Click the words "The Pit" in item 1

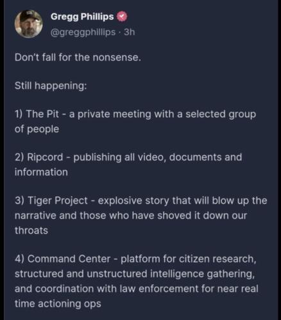[x=42, y=114]
